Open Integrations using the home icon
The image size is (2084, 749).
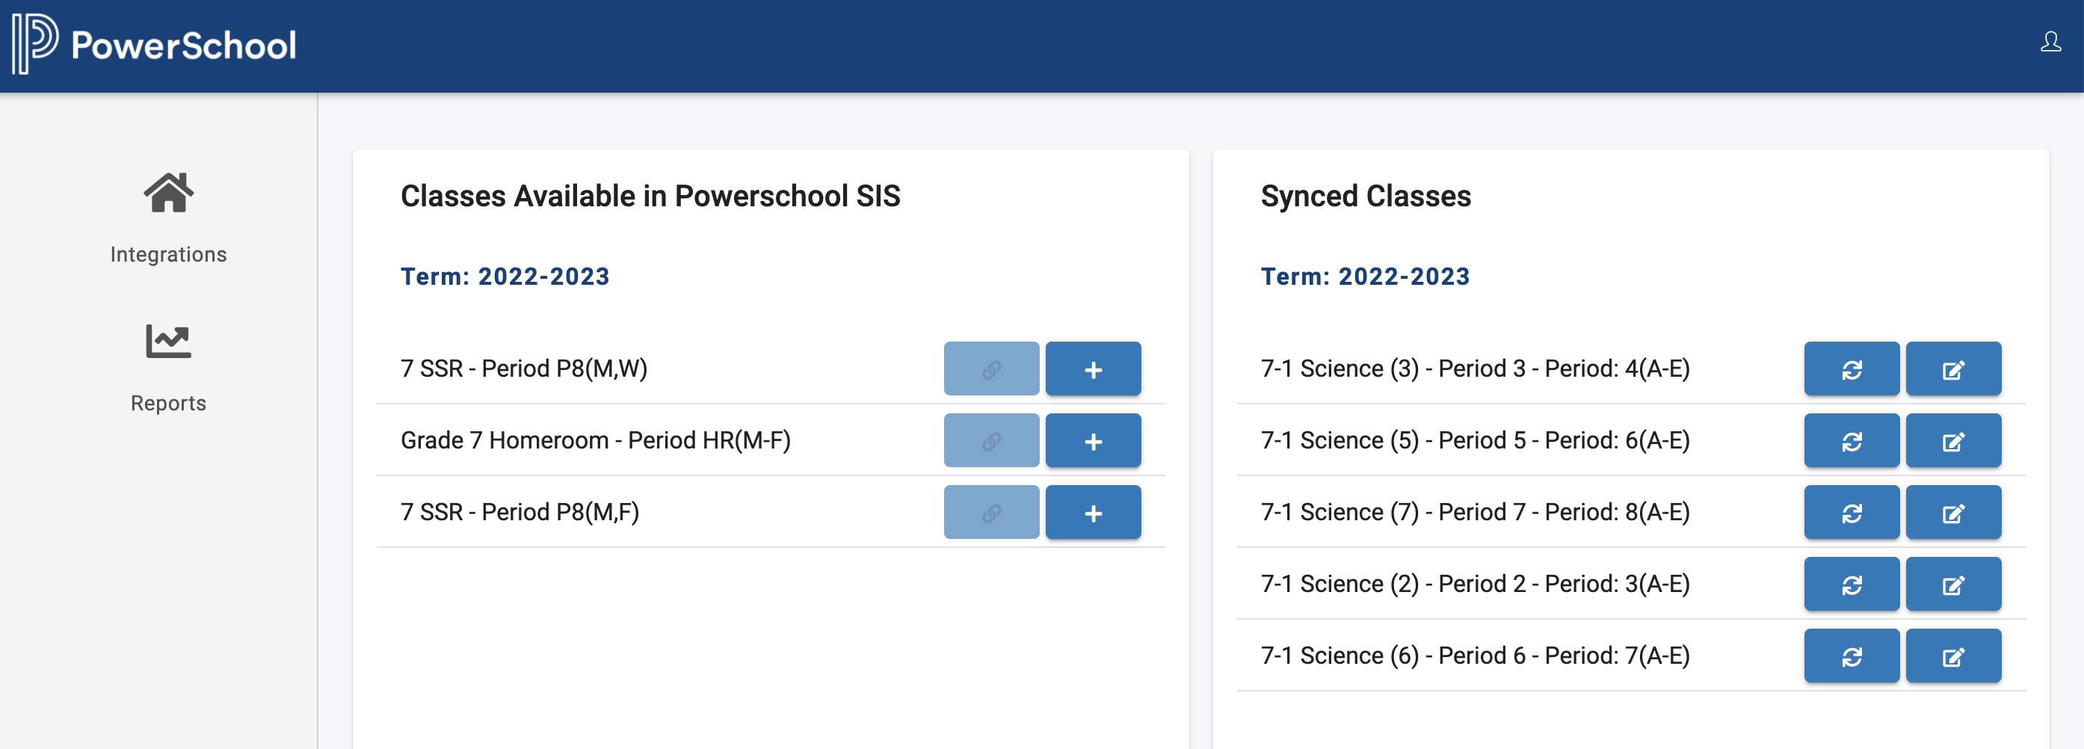(x=169, y=193)
